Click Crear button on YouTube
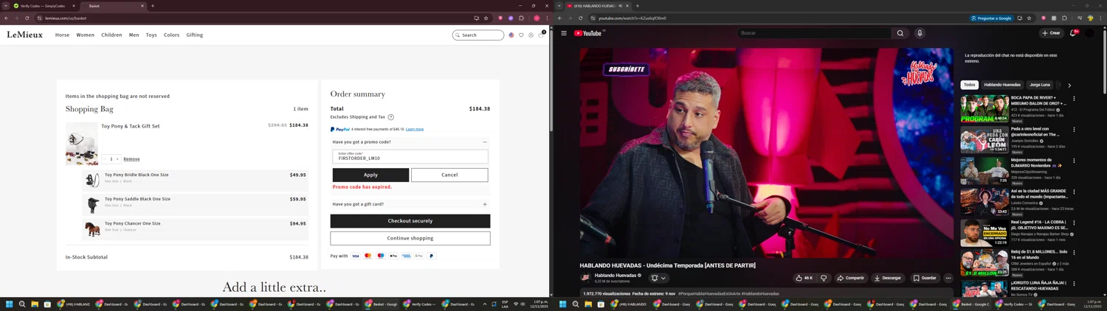Screen dimensions: 1107x311 tap(1051, 33)
